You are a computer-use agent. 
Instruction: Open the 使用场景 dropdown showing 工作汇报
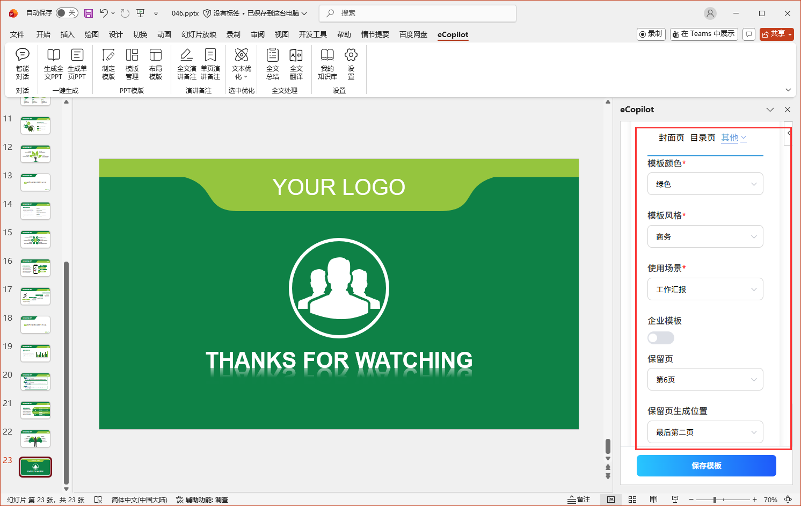(x=705, y=290)
